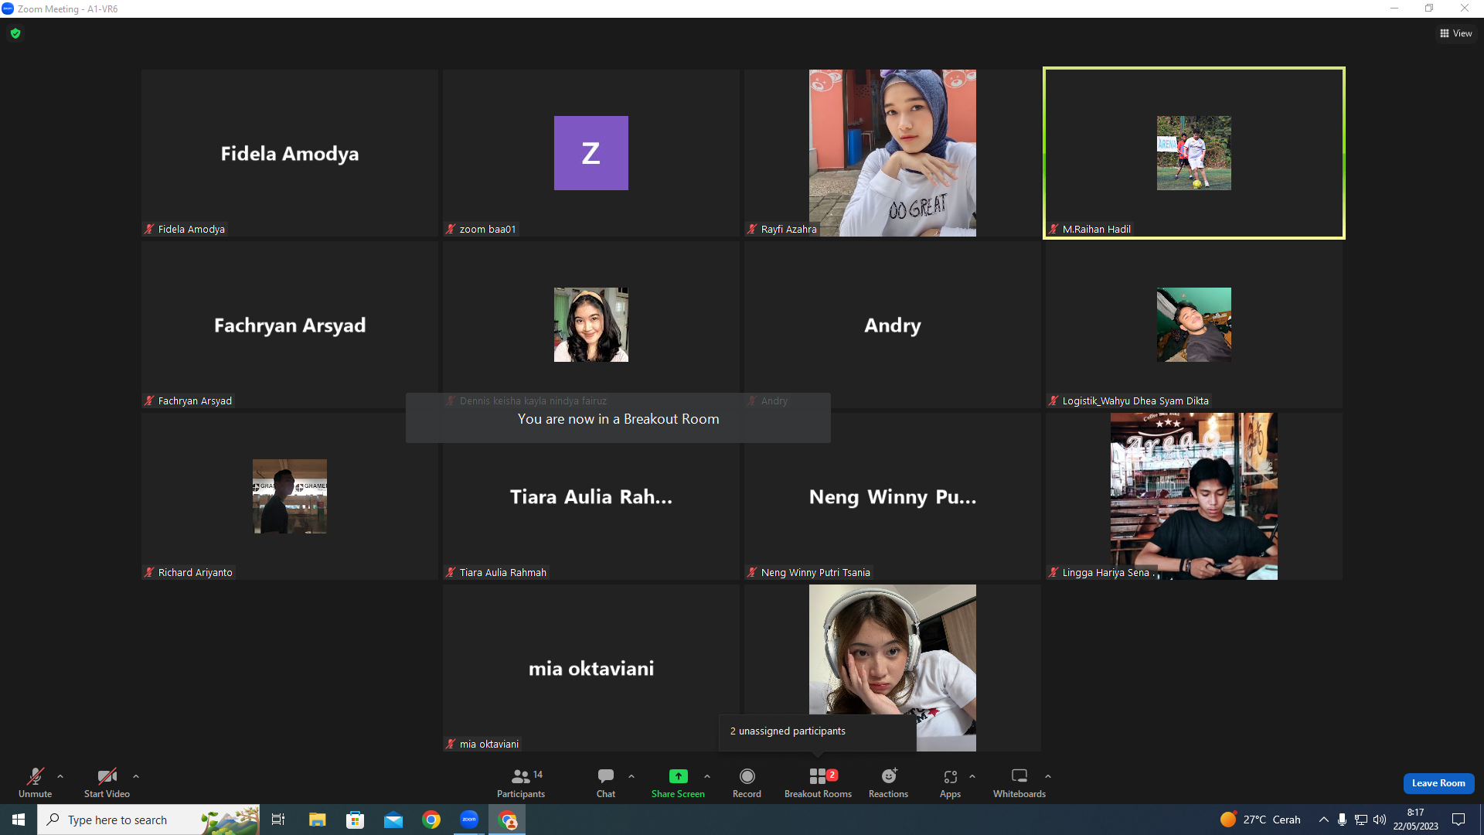Open Google Chrome from the taskbar
Screen dimensions: 1484x835
(x=431, y=820)
